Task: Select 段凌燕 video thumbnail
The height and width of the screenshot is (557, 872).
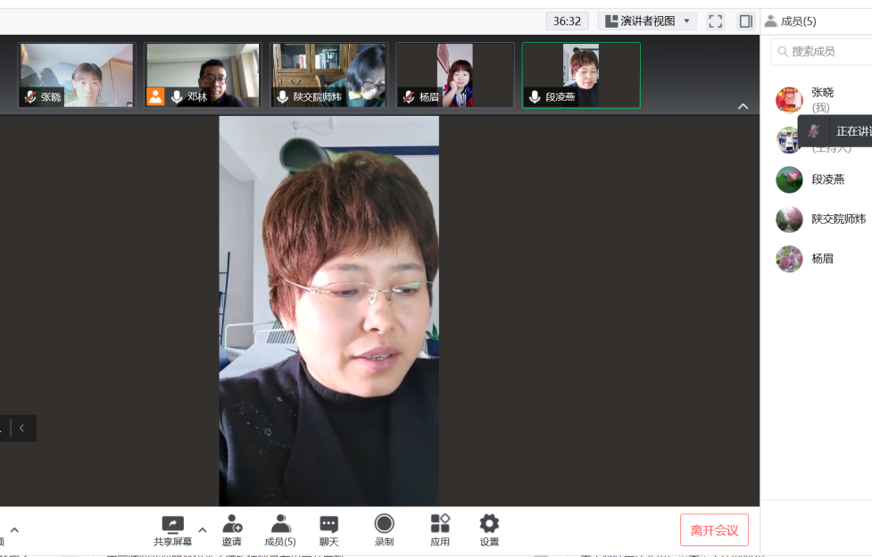Action: [x=581, y=75]
